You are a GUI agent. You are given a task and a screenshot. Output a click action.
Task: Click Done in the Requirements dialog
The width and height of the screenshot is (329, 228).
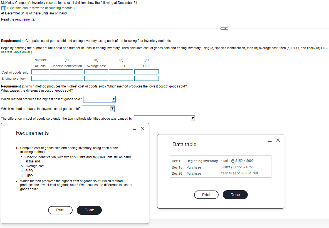coord(89,210)
